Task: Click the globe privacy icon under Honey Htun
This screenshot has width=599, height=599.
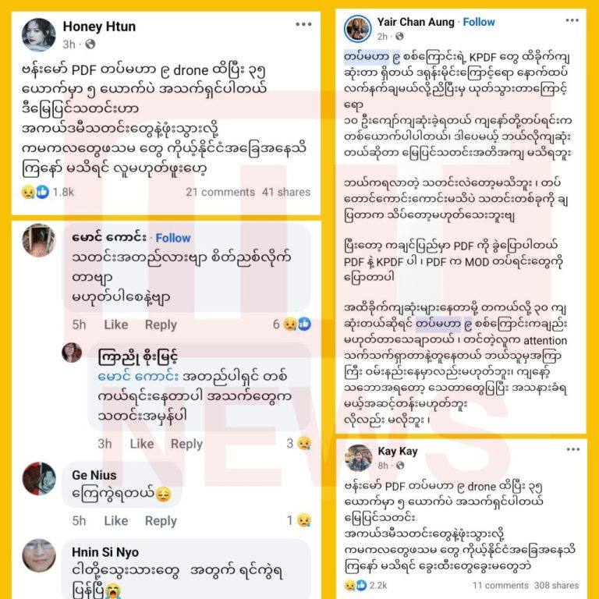Action: 90,44
